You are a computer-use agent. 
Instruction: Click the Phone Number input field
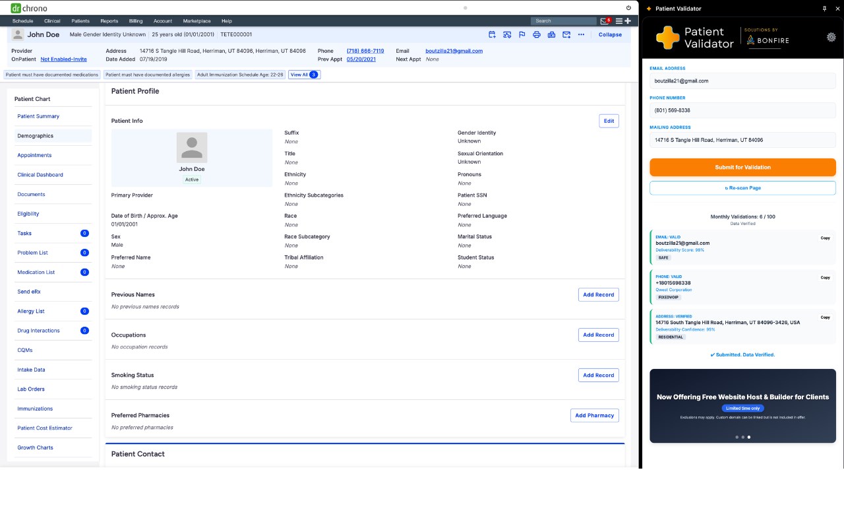click(742, 110)
